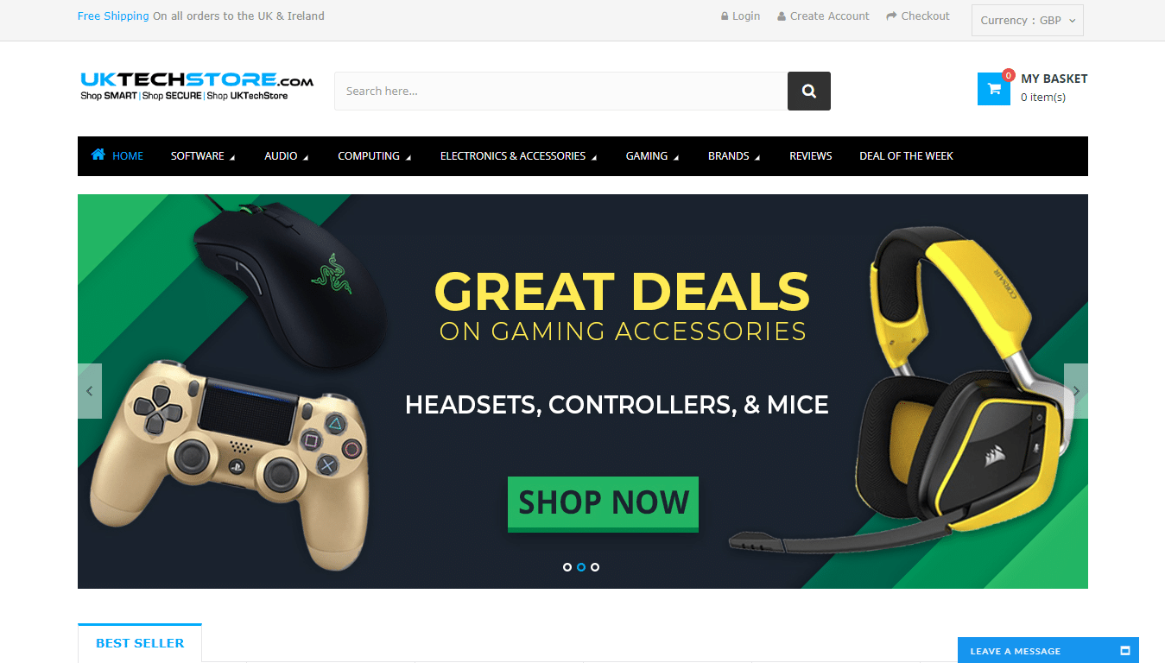This screenshot has width=1165, height=663.
Task: Click the green Shop Now button
Action: [603, 503]
